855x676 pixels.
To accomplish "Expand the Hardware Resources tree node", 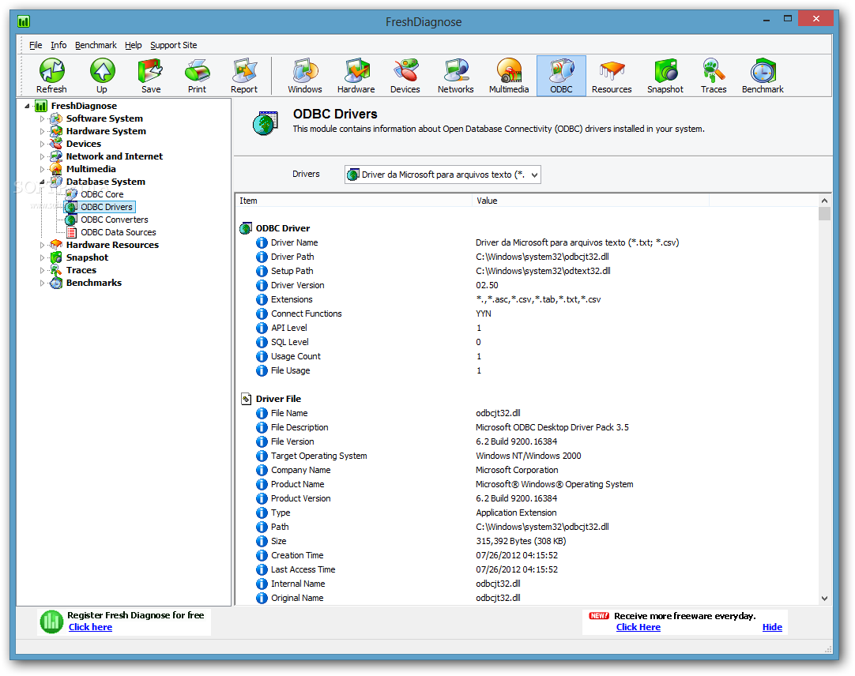I will 42,245.
